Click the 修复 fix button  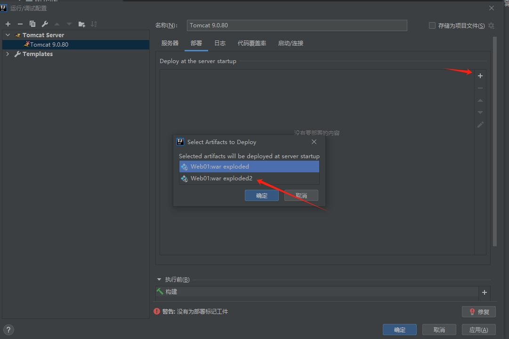tap(479, 312)
